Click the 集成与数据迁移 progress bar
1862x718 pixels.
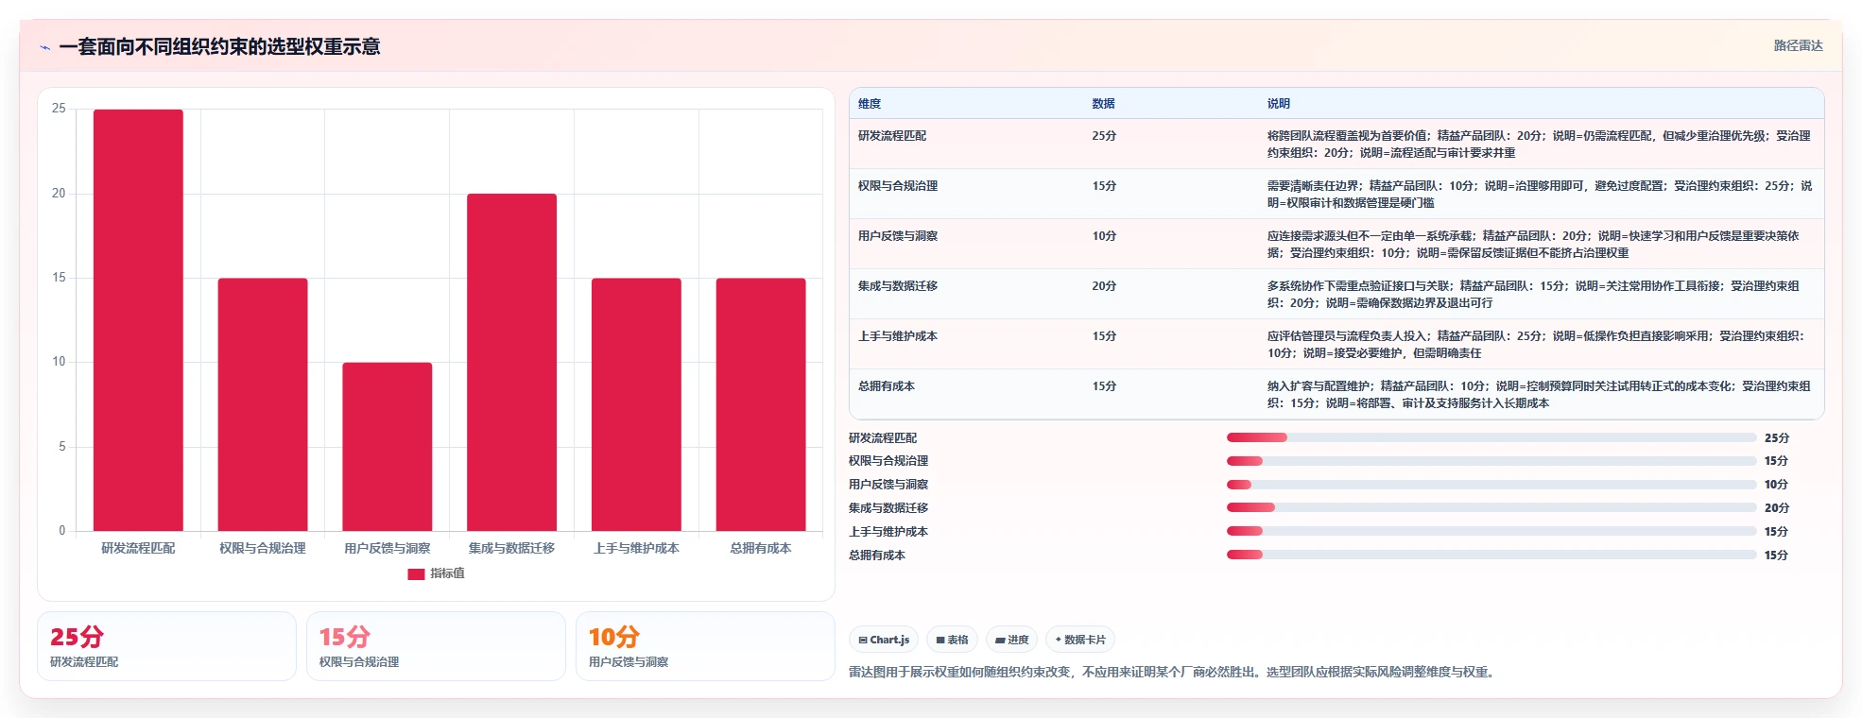1491,507
